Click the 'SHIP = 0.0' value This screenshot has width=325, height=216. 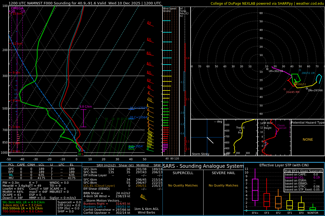point(66,211)
